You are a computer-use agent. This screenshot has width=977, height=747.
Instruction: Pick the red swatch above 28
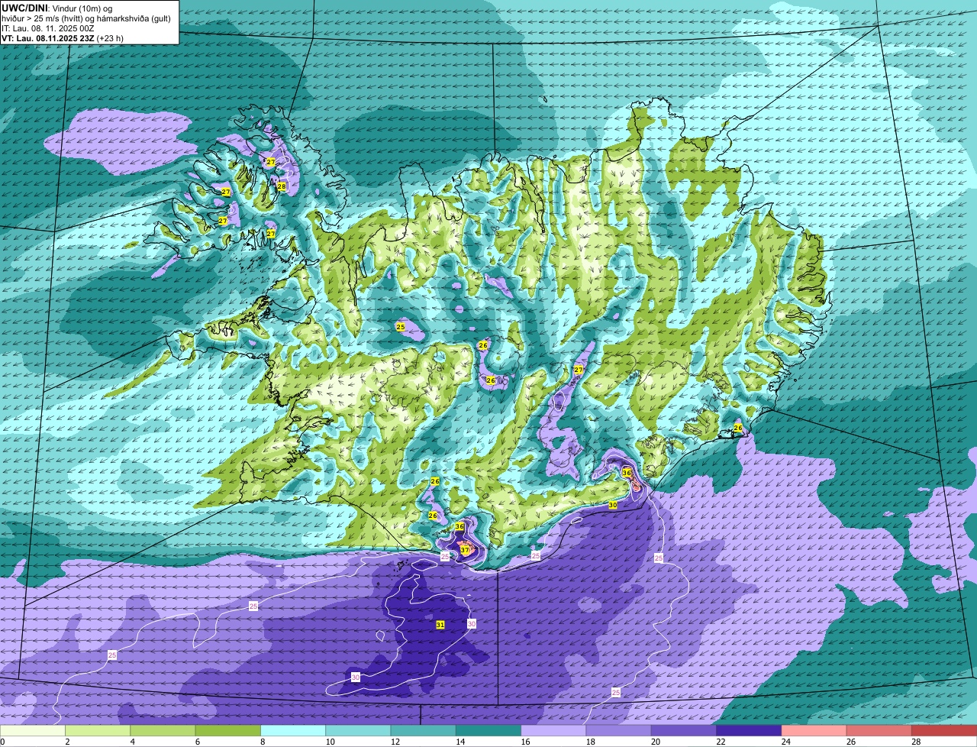click(944, 731)
